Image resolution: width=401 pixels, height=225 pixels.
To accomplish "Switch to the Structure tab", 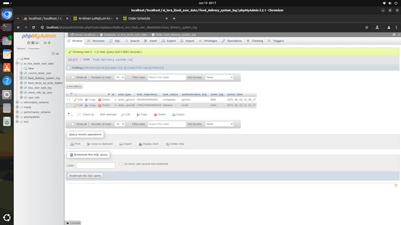I will pyautogui.click(x=96, y=41).
